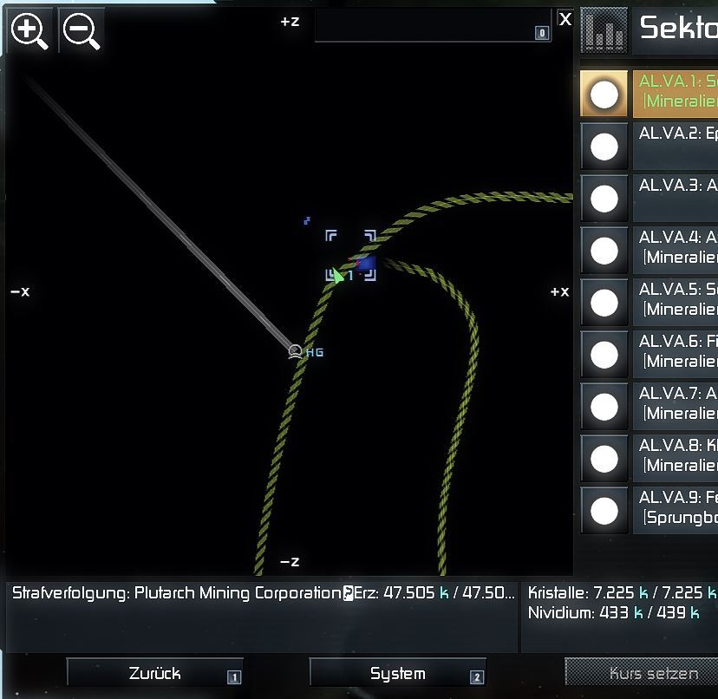Click the planet icon for AL.VA.5
Viewport: 718px width, 699px height.
click(604, 303)
